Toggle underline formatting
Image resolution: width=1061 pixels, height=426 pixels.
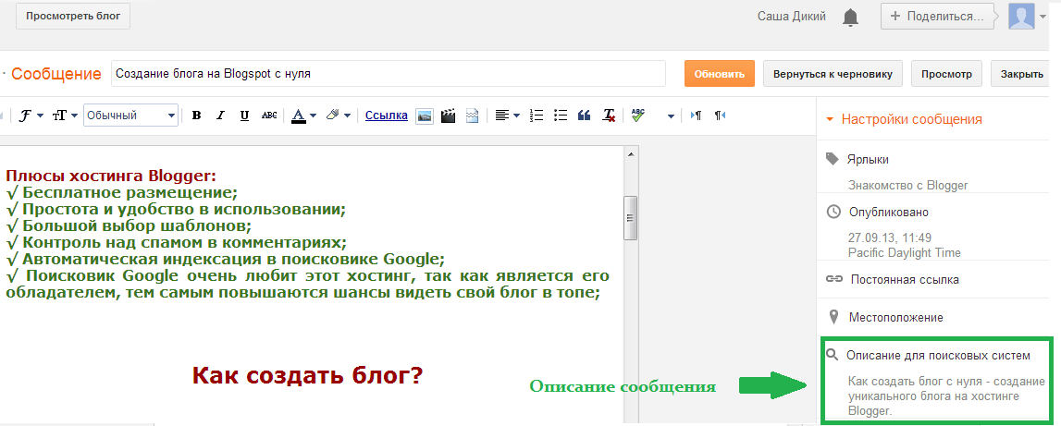tap(244, 116)
